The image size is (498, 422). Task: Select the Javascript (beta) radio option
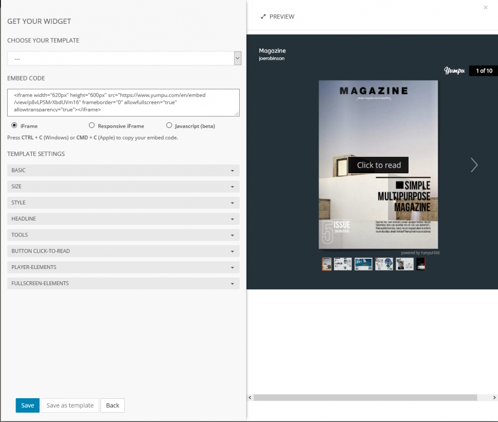169,126
